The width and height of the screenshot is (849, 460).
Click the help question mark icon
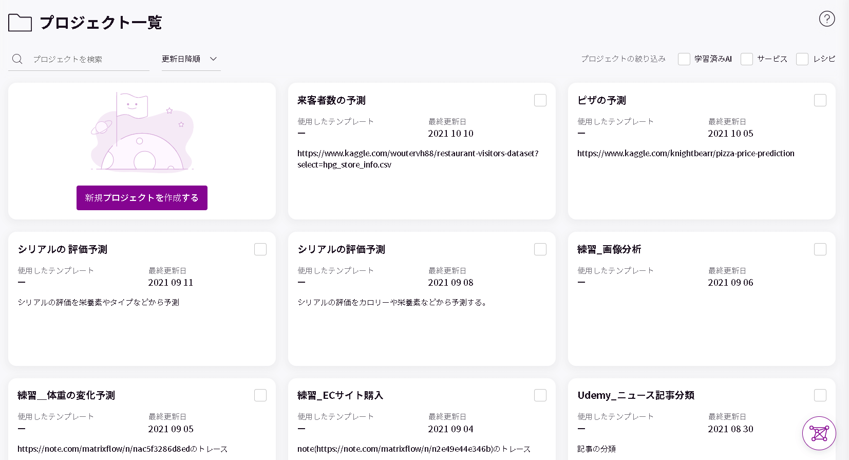(827, 19)
